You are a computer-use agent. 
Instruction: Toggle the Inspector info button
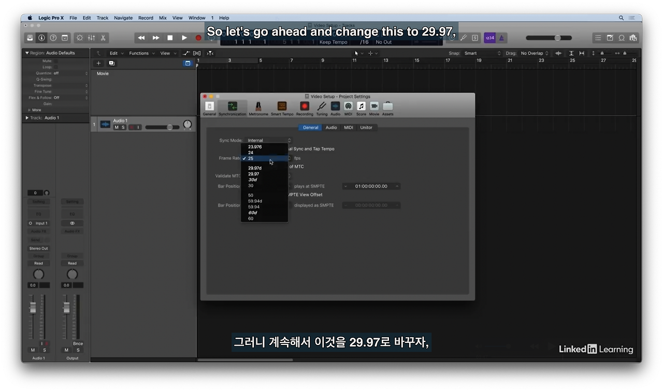pyautogui.click(x=41, y=38)
